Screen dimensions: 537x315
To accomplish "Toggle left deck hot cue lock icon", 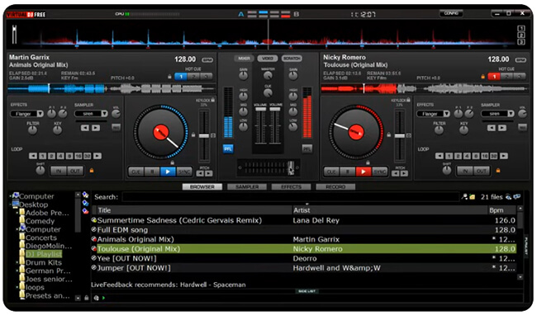I will tap(169, 77).
